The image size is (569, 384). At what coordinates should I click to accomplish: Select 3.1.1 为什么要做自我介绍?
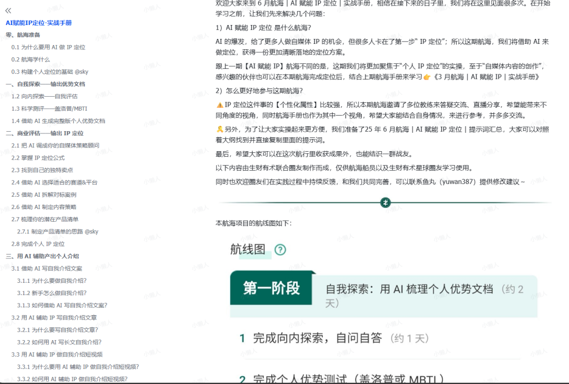point(52,281)
